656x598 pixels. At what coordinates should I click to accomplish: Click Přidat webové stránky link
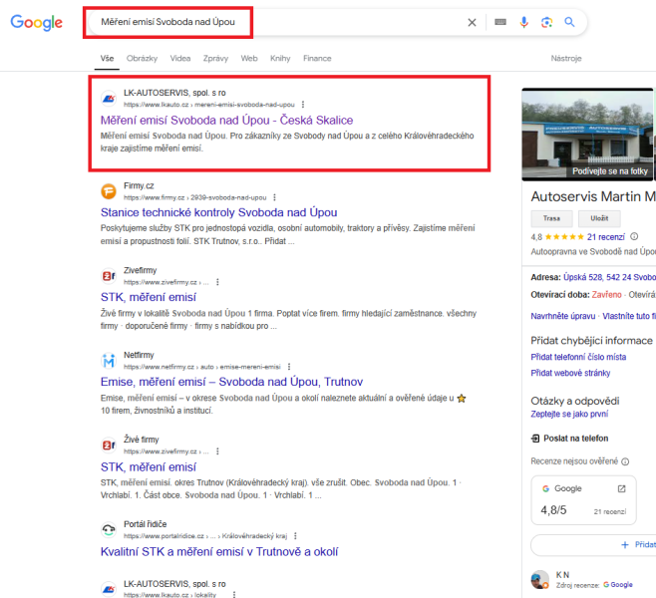tap(570, 373)
